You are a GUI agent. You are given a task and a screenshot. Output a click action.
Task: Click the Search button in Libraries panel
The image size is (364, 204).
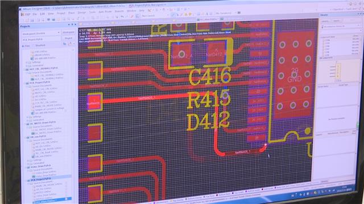pyautogui.click(x=336, y=21)
